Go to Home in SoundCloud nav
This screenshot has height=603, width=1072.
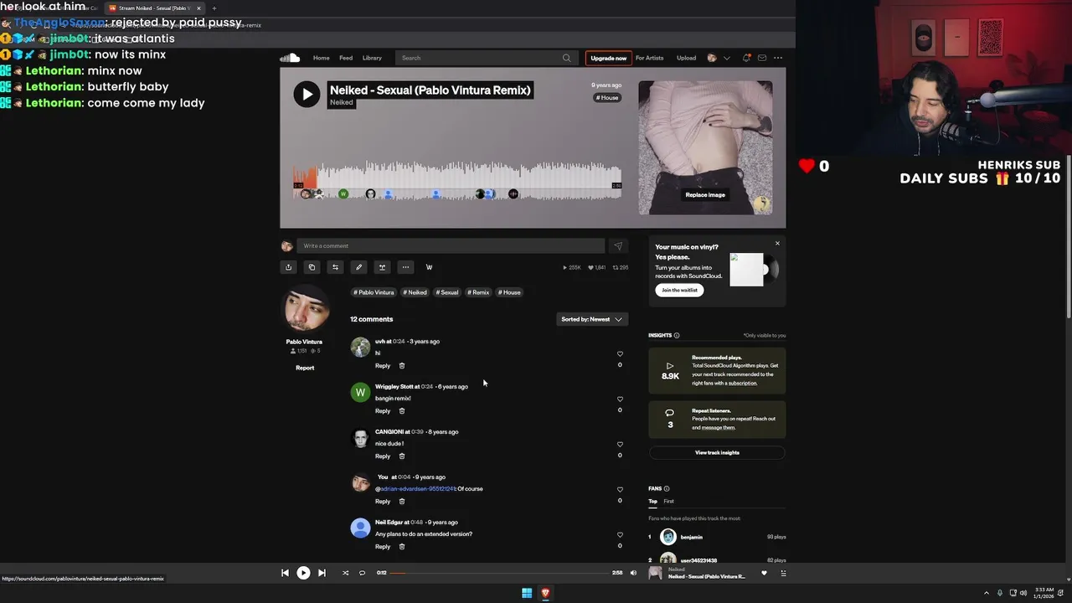coord(321,58)
